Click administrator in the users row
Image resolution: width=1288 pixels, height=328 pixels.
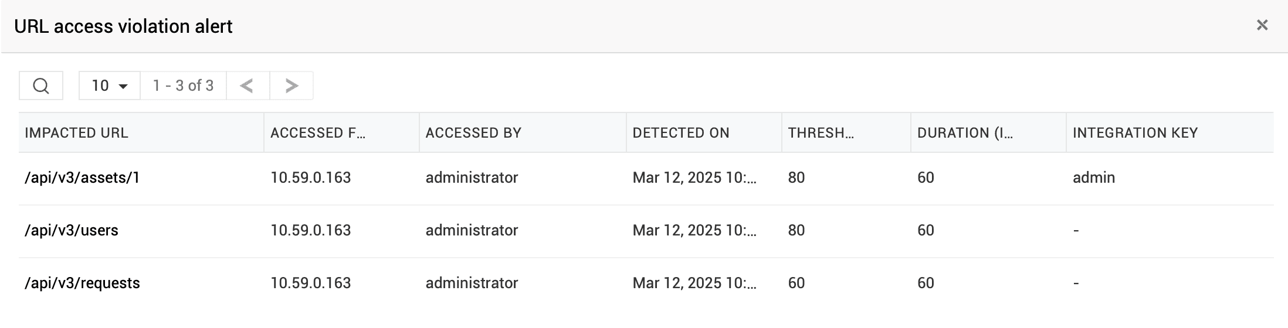click(x=472, y=230)
